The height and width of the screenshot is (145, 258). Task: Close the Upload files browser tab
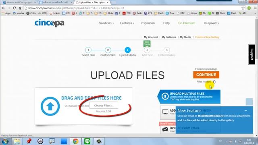coord(108,2)
